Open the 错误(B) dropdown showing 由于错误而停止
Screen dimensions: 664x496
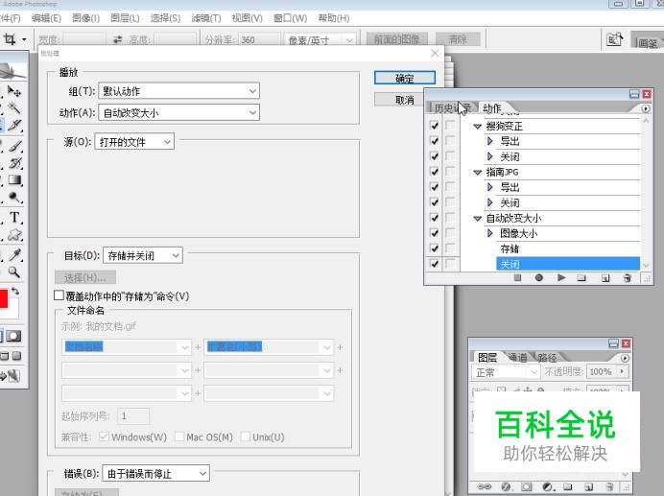pos(155,473)
